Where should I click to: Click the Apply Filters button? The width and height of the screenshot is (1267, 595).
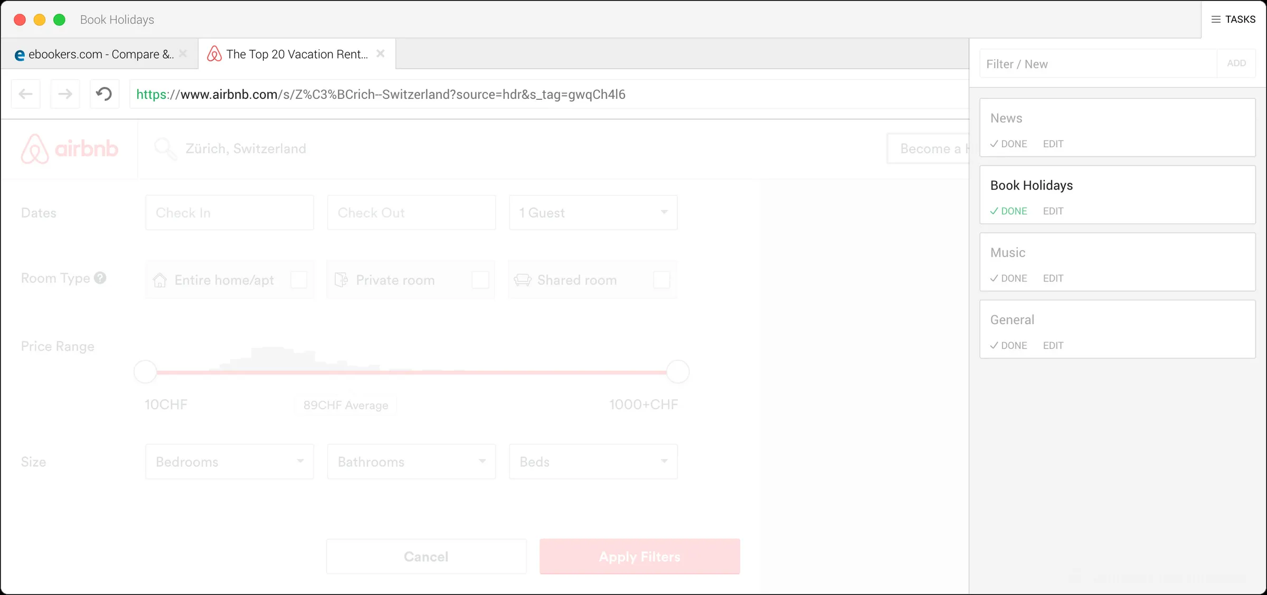coord(639,556)
